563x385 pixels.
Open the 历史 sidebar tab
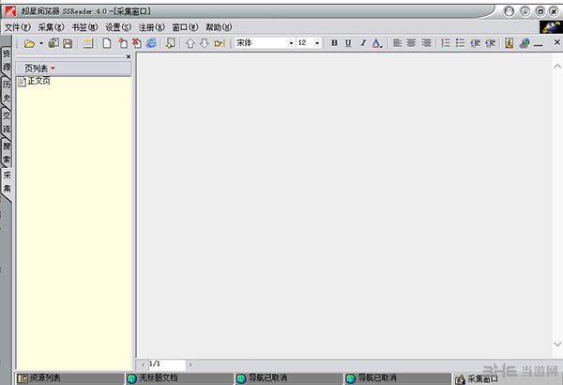(7, 95)
